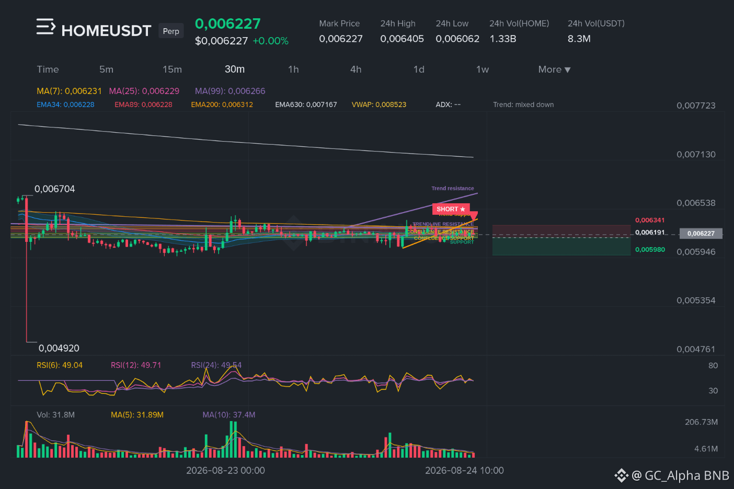Screen dimensions: 734x489
Task: Click the ADX indicator label
Action: click(448, 104)
